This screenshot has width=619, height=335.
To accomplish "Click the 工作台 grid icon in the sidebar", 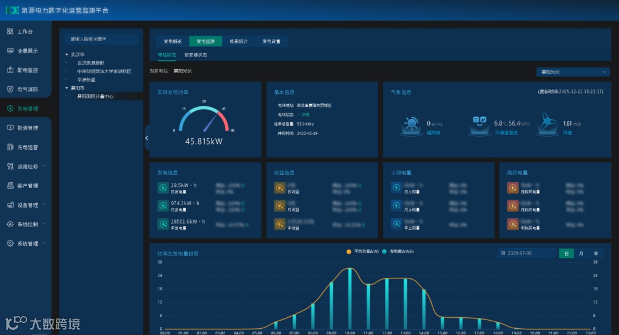I will (x=10, y=31).
